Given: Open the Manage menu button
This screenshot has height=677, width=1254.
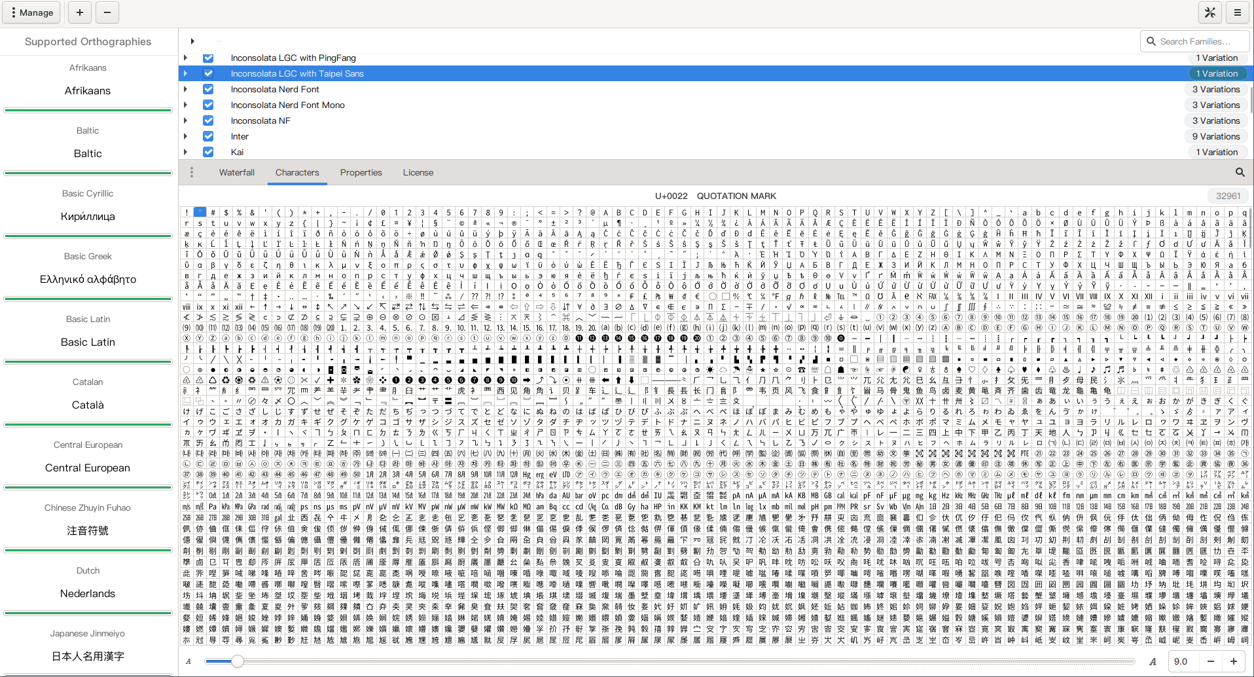Looking at the screenshot, I should tap(31, 12).
